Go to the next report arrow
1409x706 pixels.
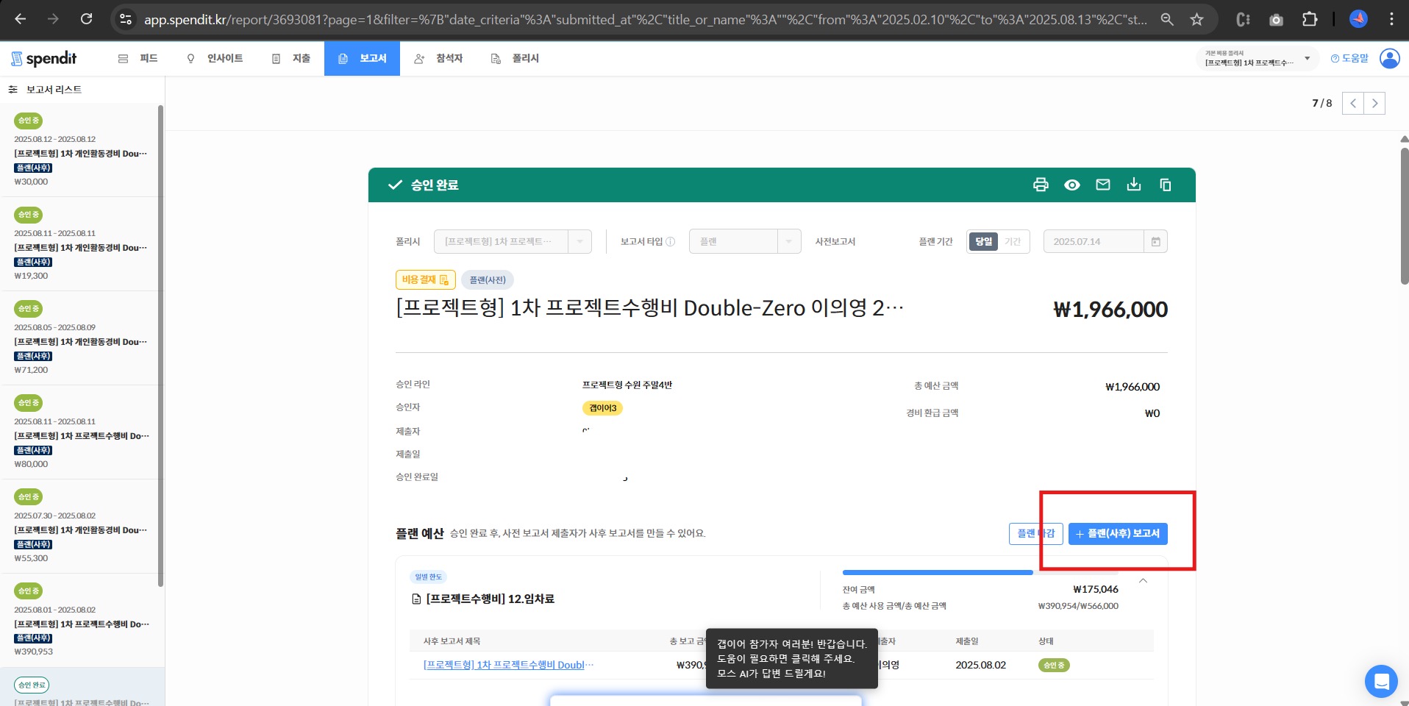(x=1374, y=103)
